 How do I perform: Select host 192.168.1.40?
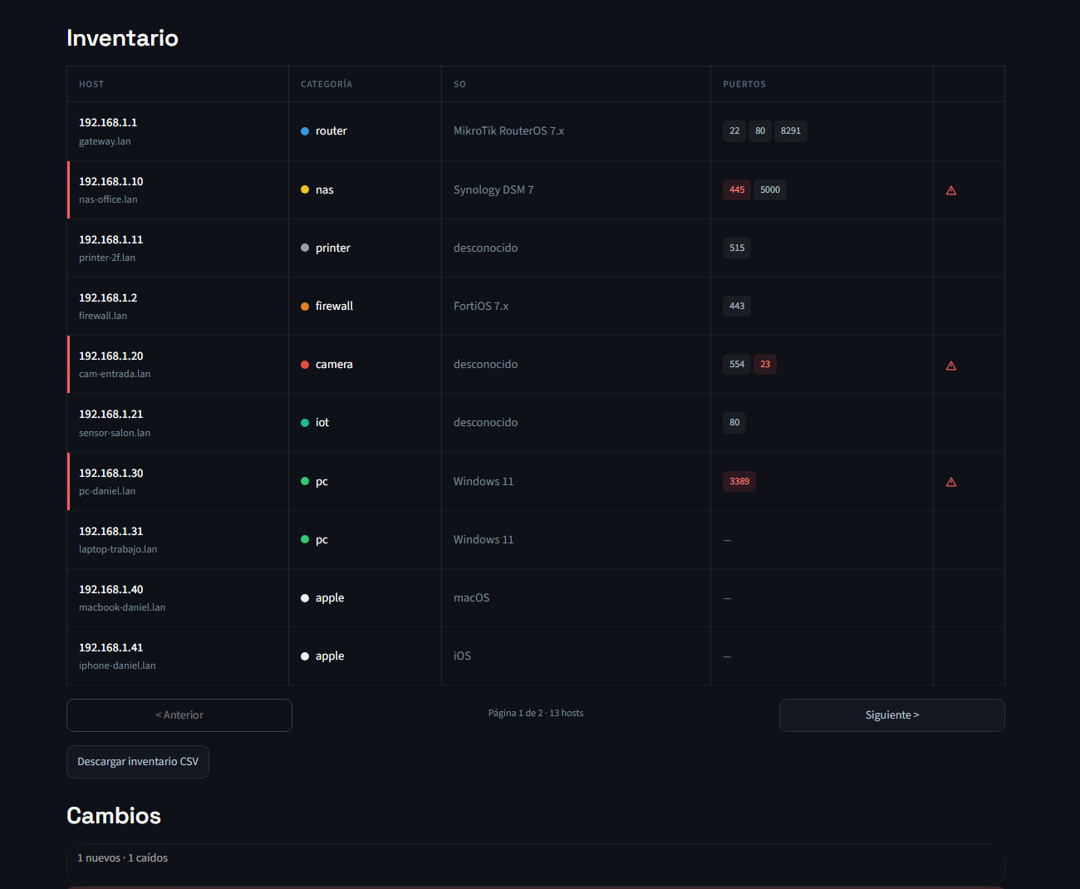point(111,589)
